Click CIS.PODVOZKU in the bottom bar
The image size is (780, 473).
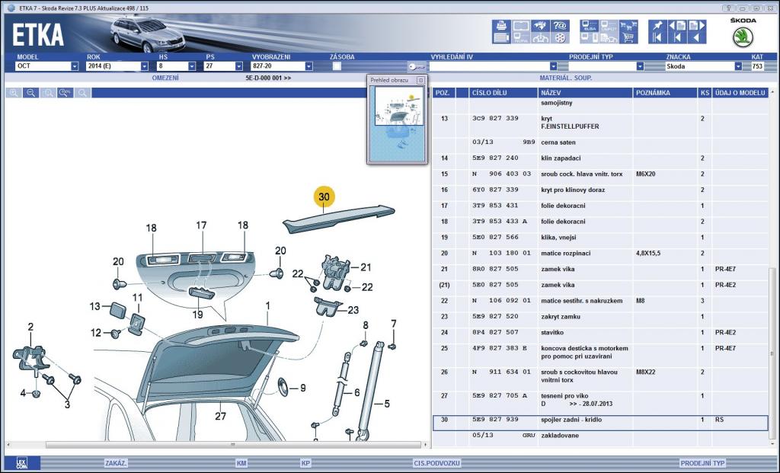tap(436, 463)
